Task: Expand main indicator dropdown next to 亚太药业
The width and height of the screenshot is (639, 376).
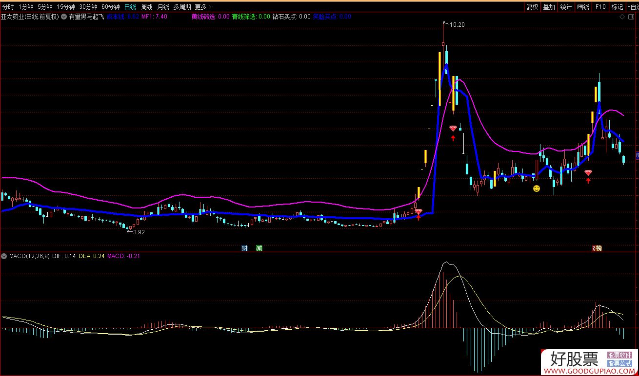Action: [64, 17]
